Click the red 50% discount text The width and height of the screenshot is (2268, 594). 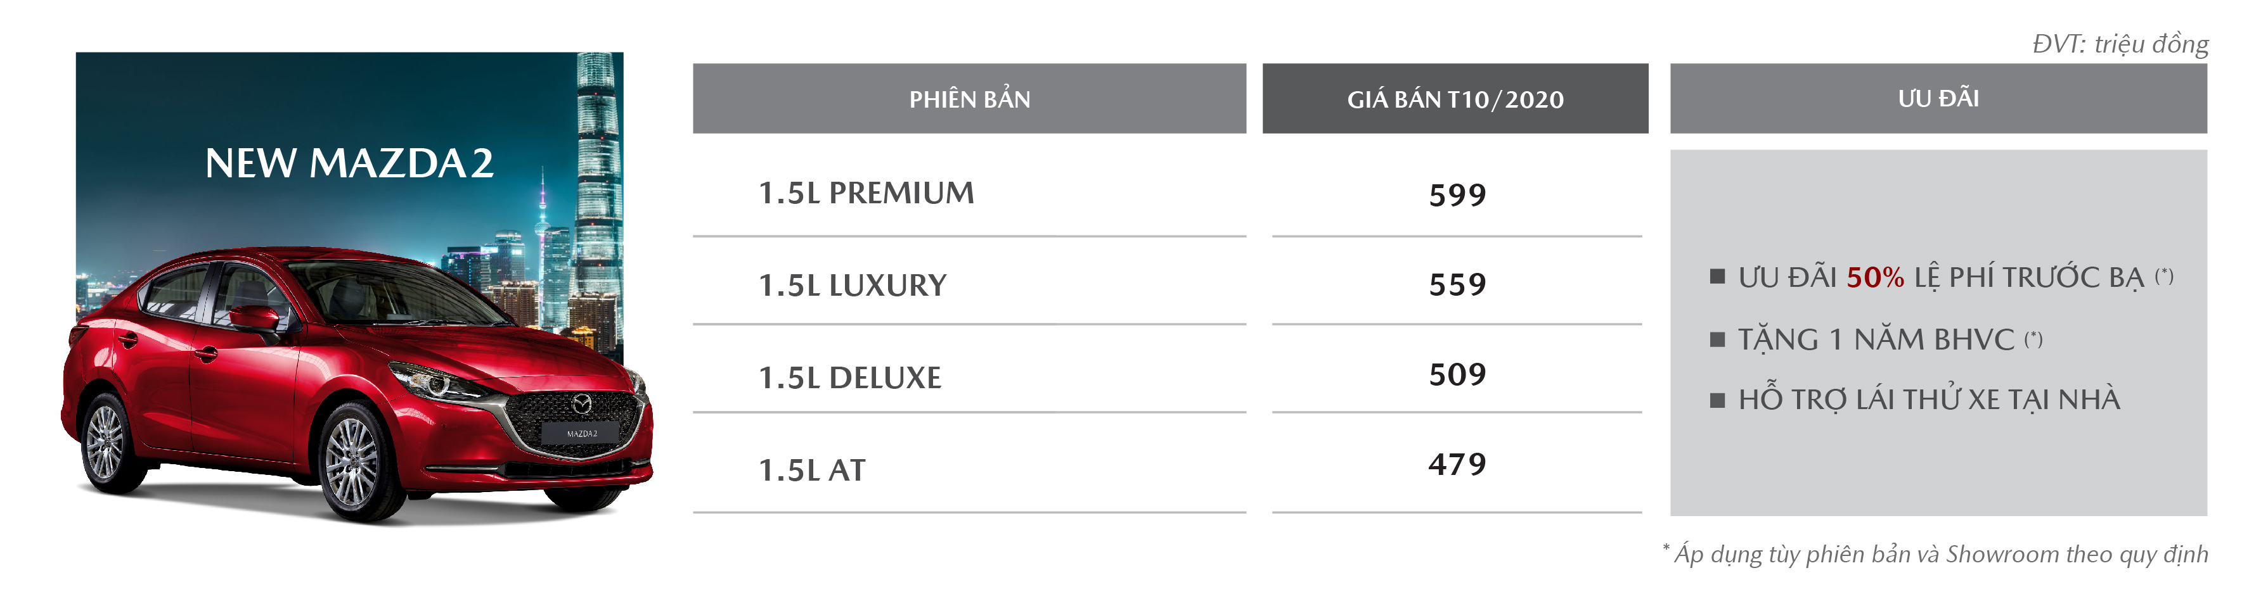pyautogui.click(x=1876, y=277)
